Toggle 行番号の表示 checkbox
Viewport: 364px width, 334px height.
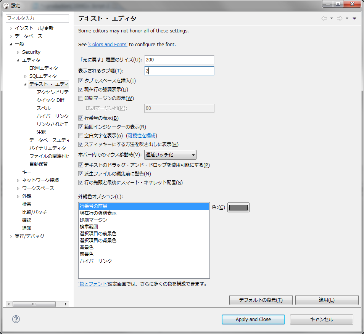click(81, 118)
